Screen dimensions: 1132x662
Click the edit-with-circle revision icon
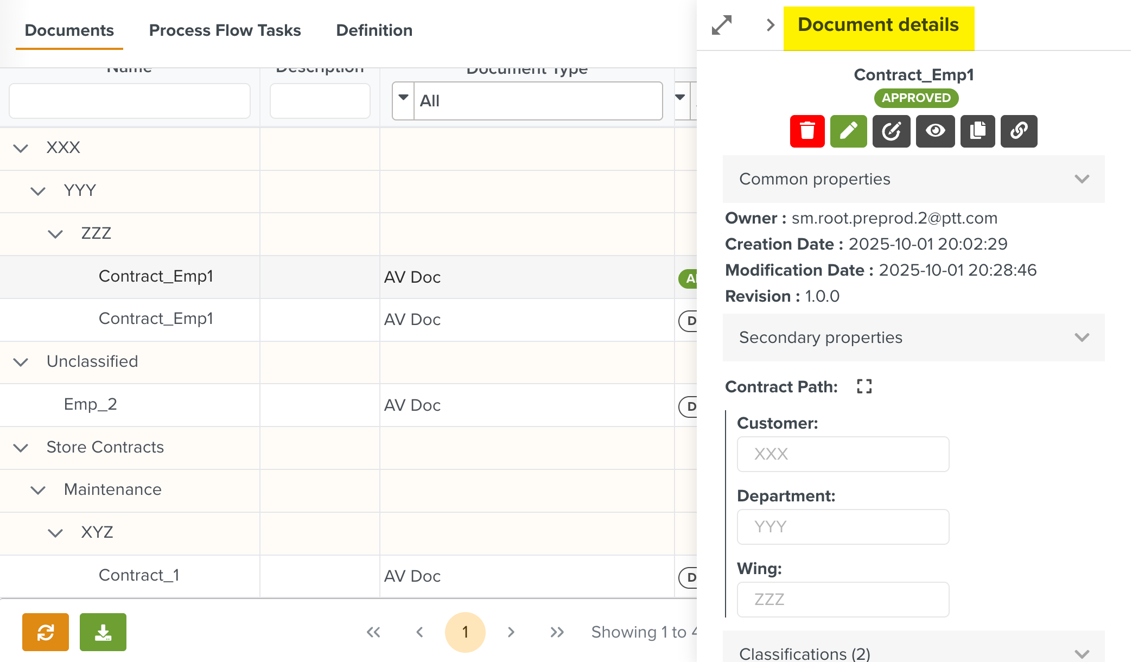(x=891, y=131)
